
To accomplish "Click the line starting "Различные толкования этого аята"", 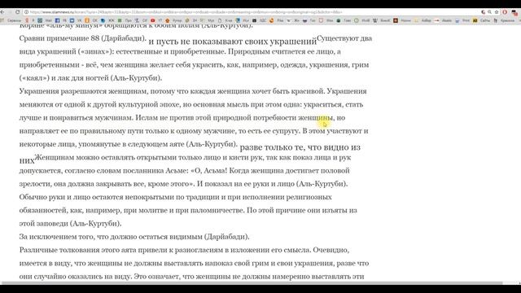I will click(x=184, y=250).
